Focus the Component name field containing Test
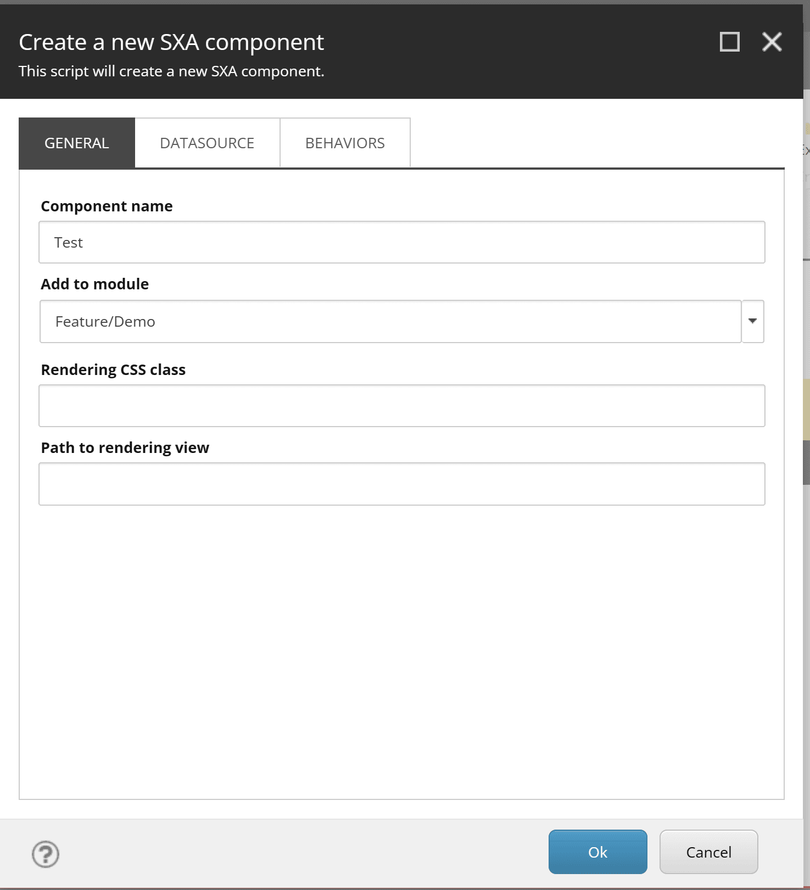 (x=401, y=242)
